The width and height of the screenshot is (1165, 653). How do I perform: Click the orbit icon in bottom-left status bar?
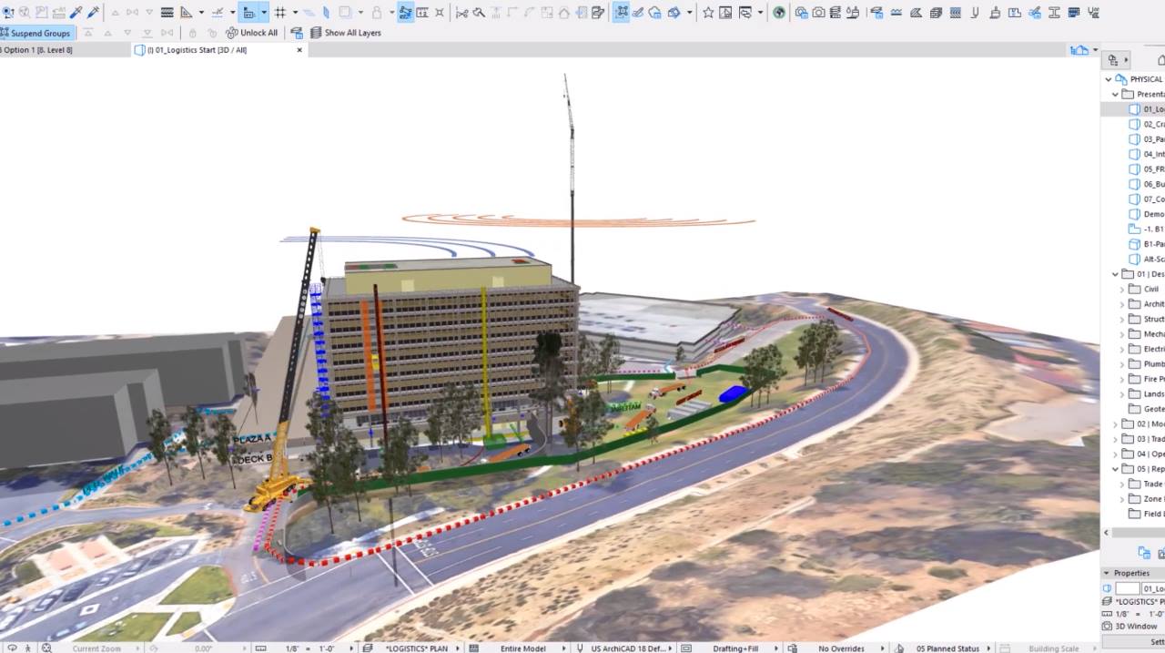pos(11,648)
